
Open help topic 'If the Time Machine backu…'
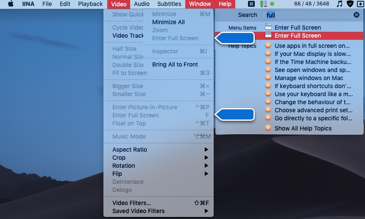pos(312,62)
